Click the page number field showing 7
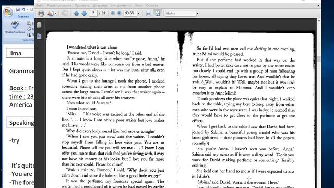 pos(93,13)
